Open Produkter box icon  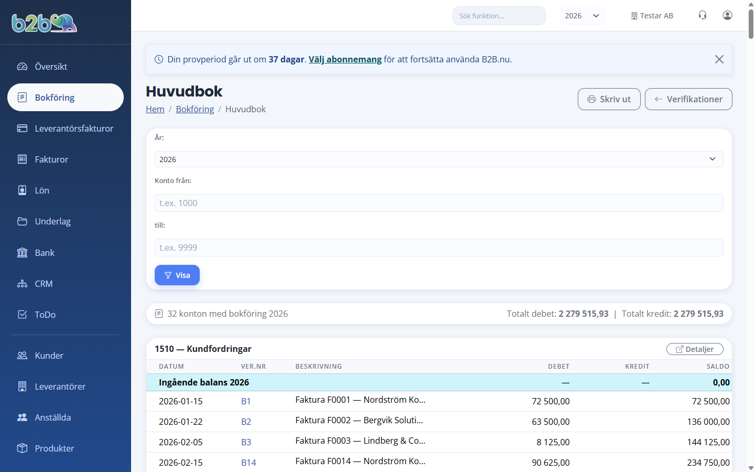coord(22,448)
